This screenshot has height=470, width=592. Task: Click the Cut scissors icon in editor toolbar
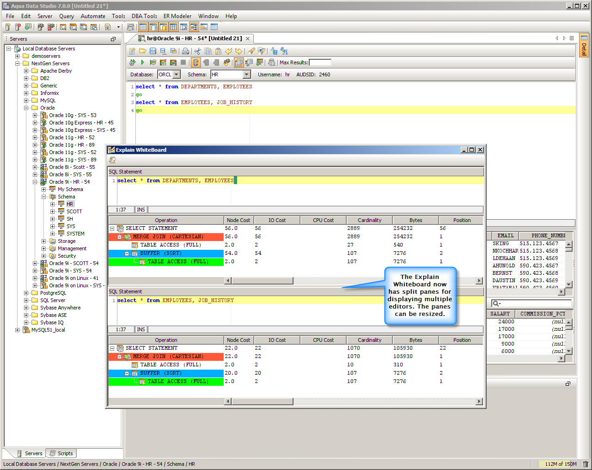tap(198, 51)
